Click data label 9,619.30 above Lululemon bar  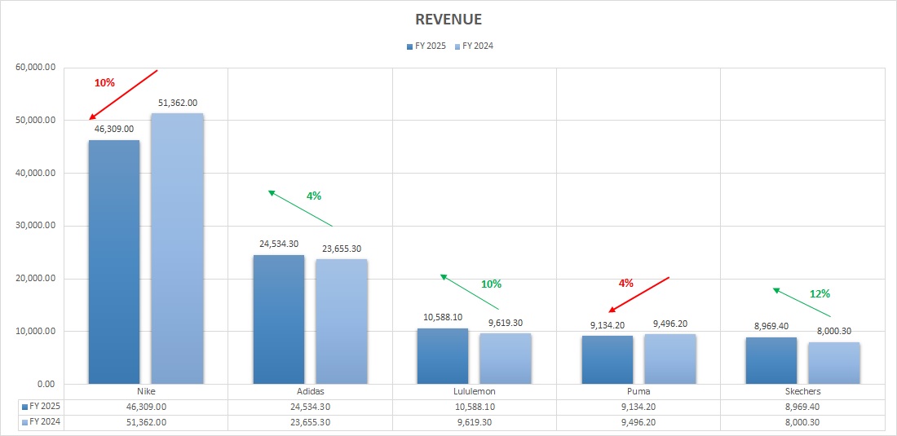click(506, 323)
